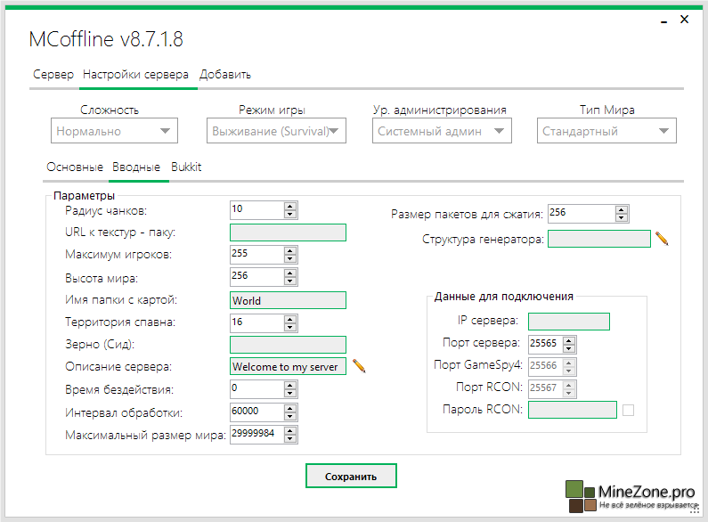Switch to the Основные sub-tab
Screen dimensions: 708x522
75,167
